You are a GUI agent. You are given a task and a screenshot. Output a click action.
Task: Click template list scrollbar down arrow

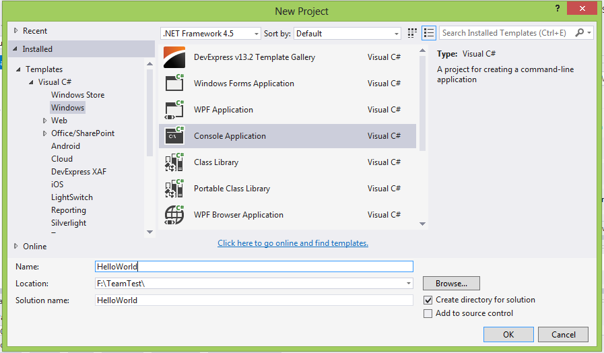423,224
